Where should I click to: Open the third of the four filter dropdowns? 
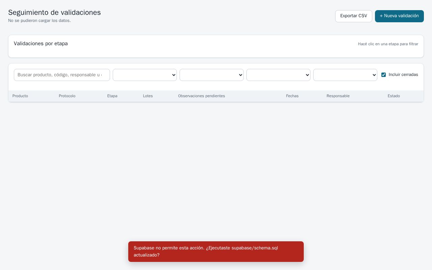coord(278,75)
